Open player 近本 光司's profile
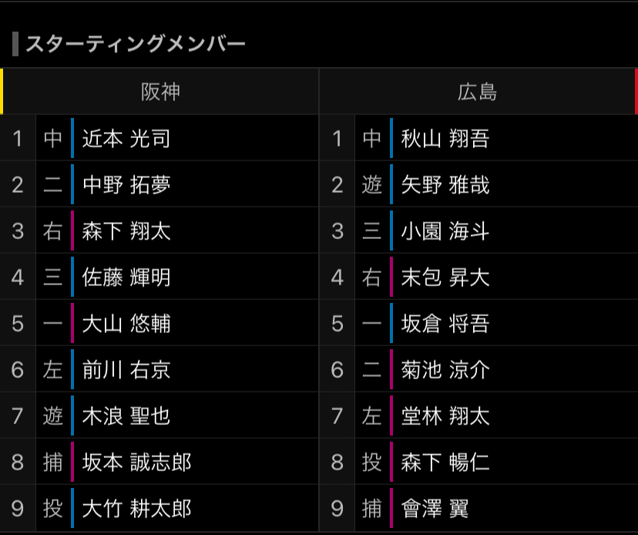The image size is (638, 535). 126,139
